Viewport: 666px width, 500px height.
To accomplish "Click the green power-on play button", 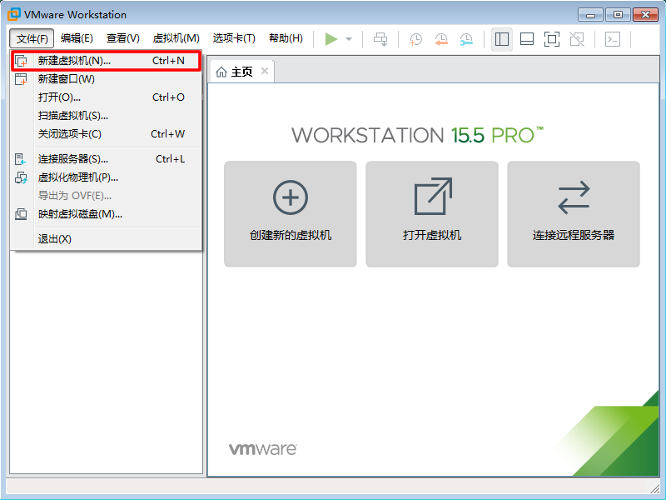I will [331, 39].
